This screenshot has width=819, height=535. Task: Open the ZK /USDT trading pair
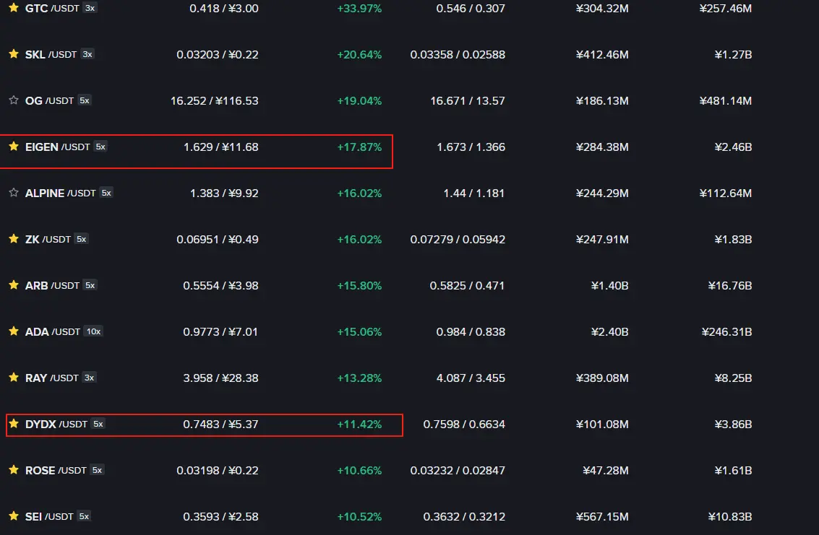(48, 240)
